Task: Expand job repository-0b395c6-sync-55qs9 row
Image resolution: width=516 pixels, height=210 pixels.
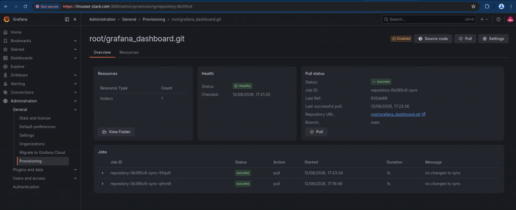Action: pos(102,173)
